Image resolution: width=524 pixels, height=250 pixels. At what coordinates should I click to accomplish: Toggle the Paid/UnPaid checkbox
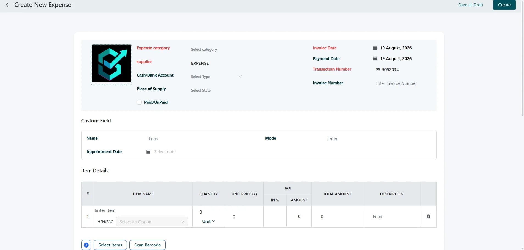tap(139, 102)
